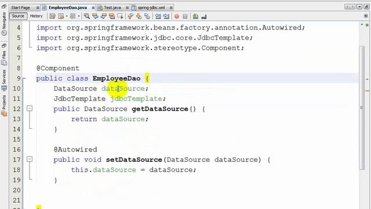The width and height of the screenshot is (371, 209).
Task: Click the vertical scrollbar thumb
Action: click(x=362, y=107)
